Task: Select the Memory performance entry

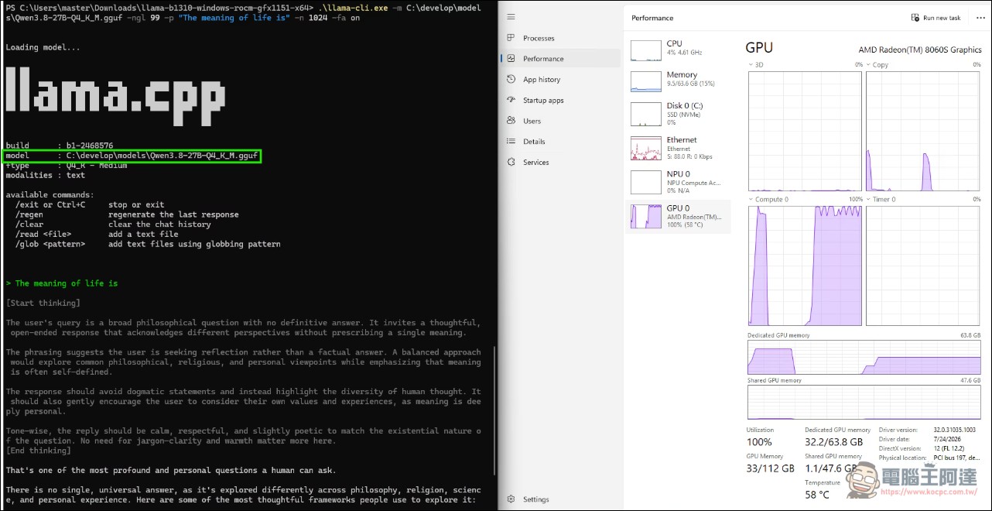Action: pyautogui.click(x=677, y=80)
